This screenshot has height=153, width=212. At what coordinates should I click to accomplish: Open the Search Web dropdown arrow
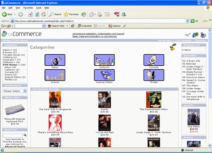pyautogui.click(x=67, y=26)
